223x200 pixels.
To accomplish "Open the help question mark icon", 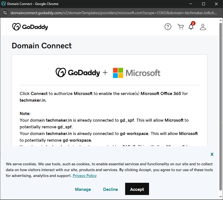I will click(168, 27).
